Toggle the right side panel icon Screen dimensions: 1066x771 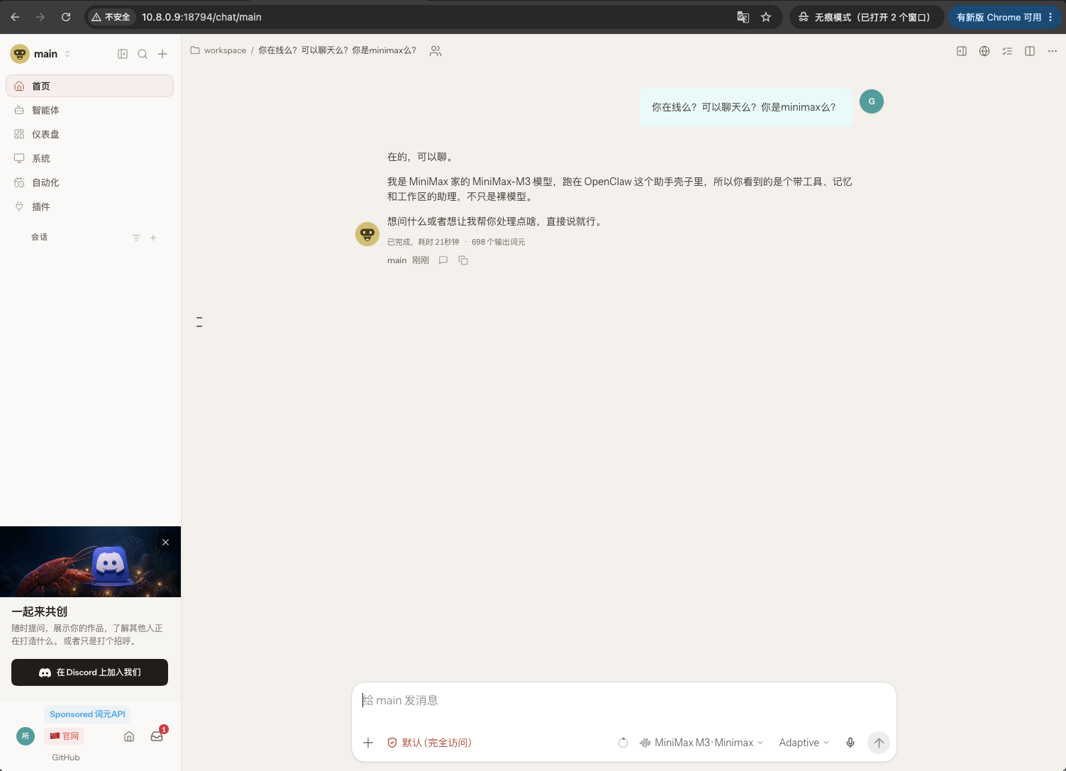pos(962,51)
